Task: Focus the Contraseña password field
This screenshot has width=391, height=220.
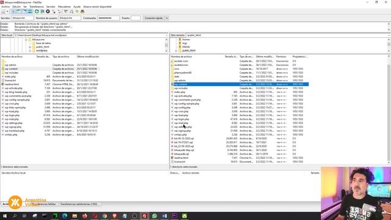Action: 108,18
